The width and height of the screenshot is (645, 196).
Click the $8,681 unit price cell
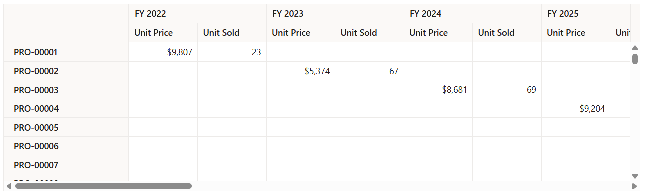[x=438, y=90]
